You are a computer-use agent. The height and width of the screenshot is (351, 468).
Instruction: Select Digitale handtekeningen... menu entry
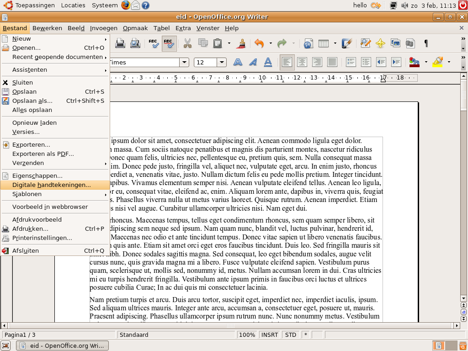pyautogui.click(x=55, y=185)
